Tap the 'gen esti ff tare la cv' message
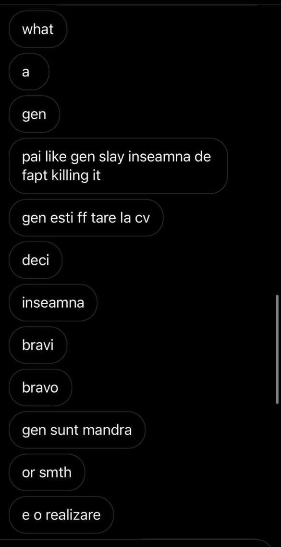 click(x=86, y=218)
